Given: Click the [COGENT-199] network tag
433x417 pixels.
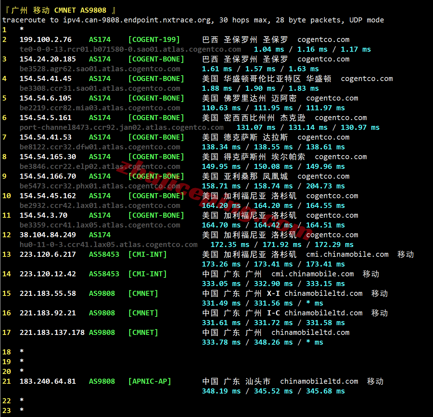Looking at the screenshot, I should point(154,39).
